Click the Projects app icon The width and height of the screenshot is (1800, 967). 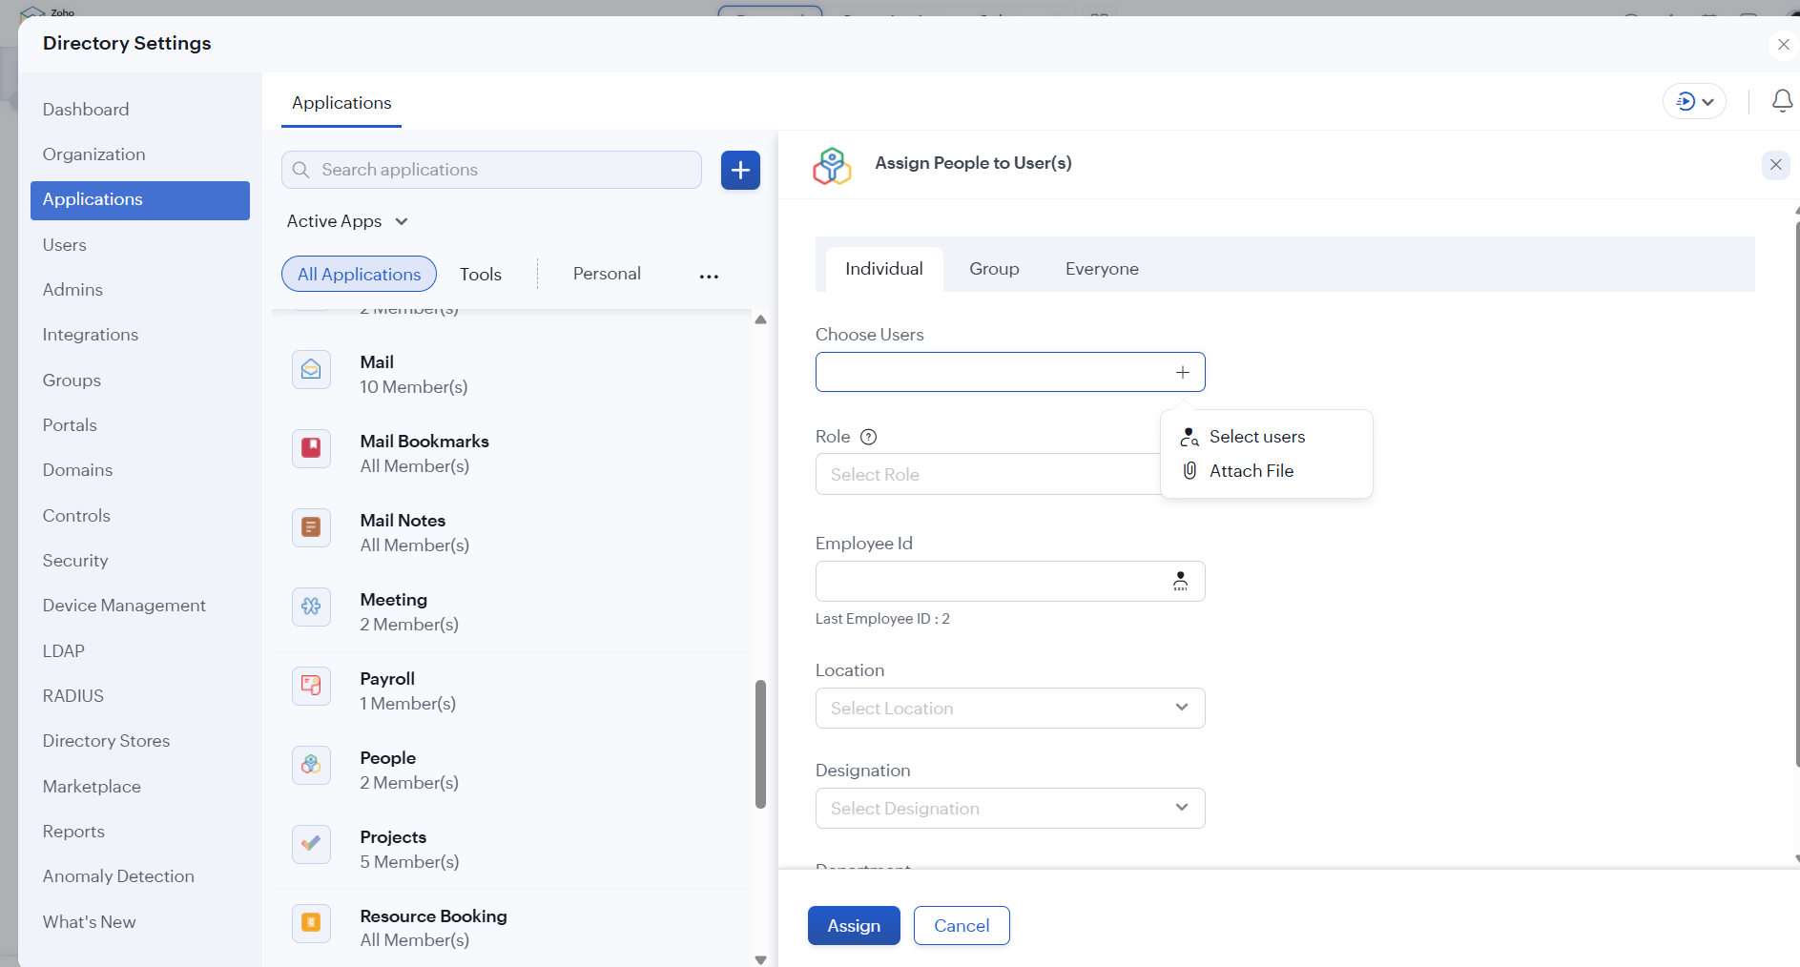click(311, 844)
